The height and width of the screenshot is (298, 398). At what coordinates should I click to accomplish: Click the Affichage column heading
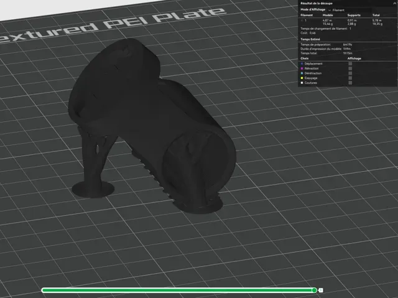click(x=354, y=58)
